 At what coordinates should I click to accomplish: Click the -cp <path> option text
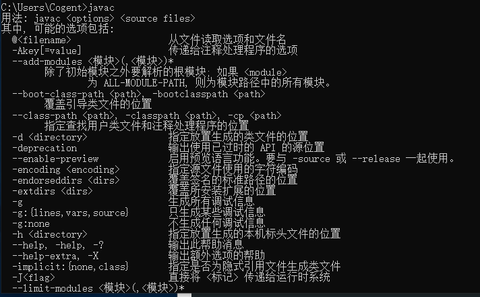click(254, 115)
